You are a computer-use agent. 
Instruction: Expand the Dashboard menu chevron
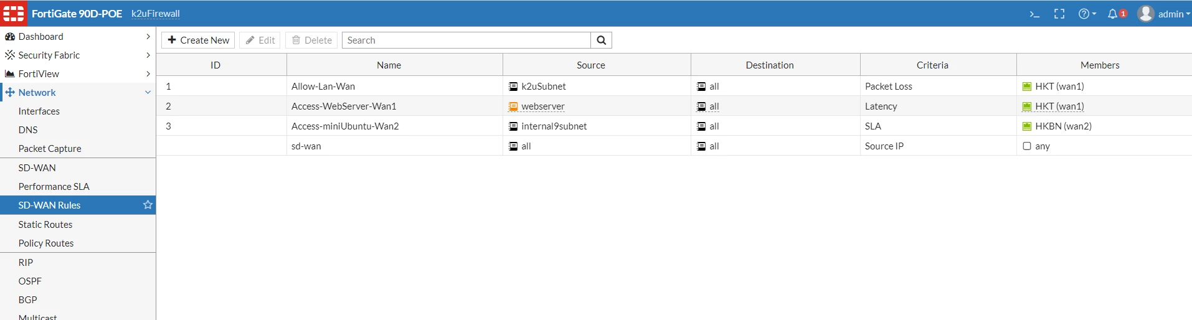pyautogui.click(x=148, y=37)
